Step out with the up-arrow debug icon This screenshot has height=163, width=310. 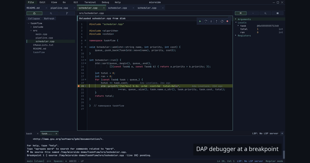(216, 21)
